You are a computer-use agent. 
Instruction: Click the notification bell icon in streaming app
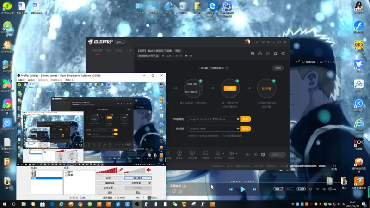tap(275, 54)
